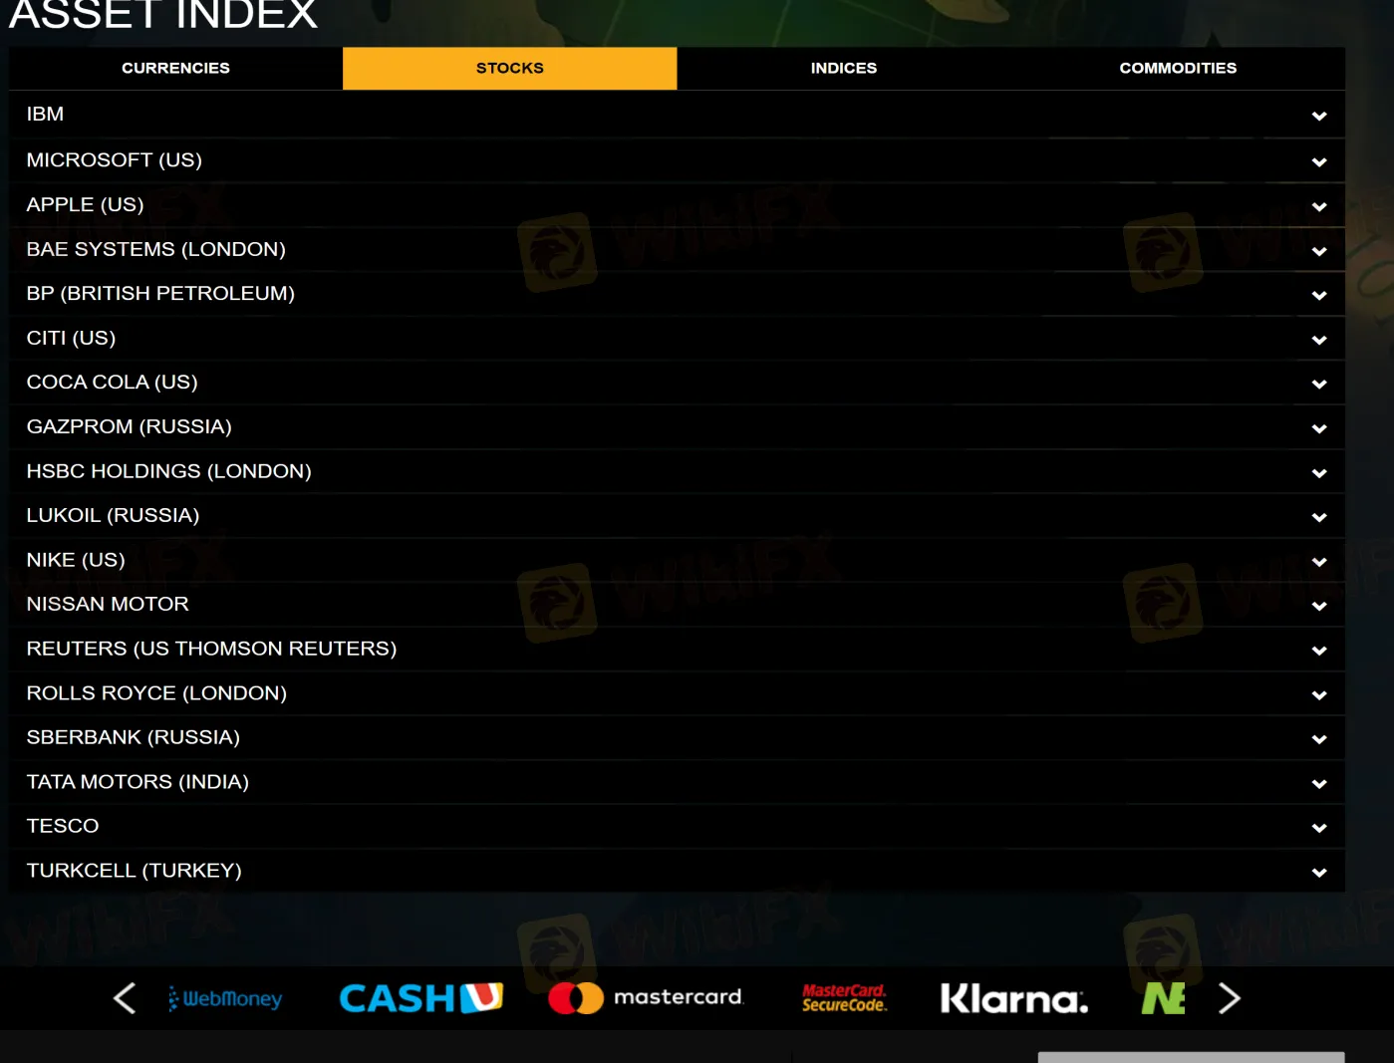Expand the Rolls Royce (London) chevron
Screen dimensions: 1394x1063
click(1319, 694)
